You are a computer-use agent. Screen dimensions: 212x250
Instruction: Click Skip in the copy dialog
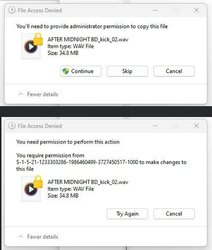pos(127,71)
